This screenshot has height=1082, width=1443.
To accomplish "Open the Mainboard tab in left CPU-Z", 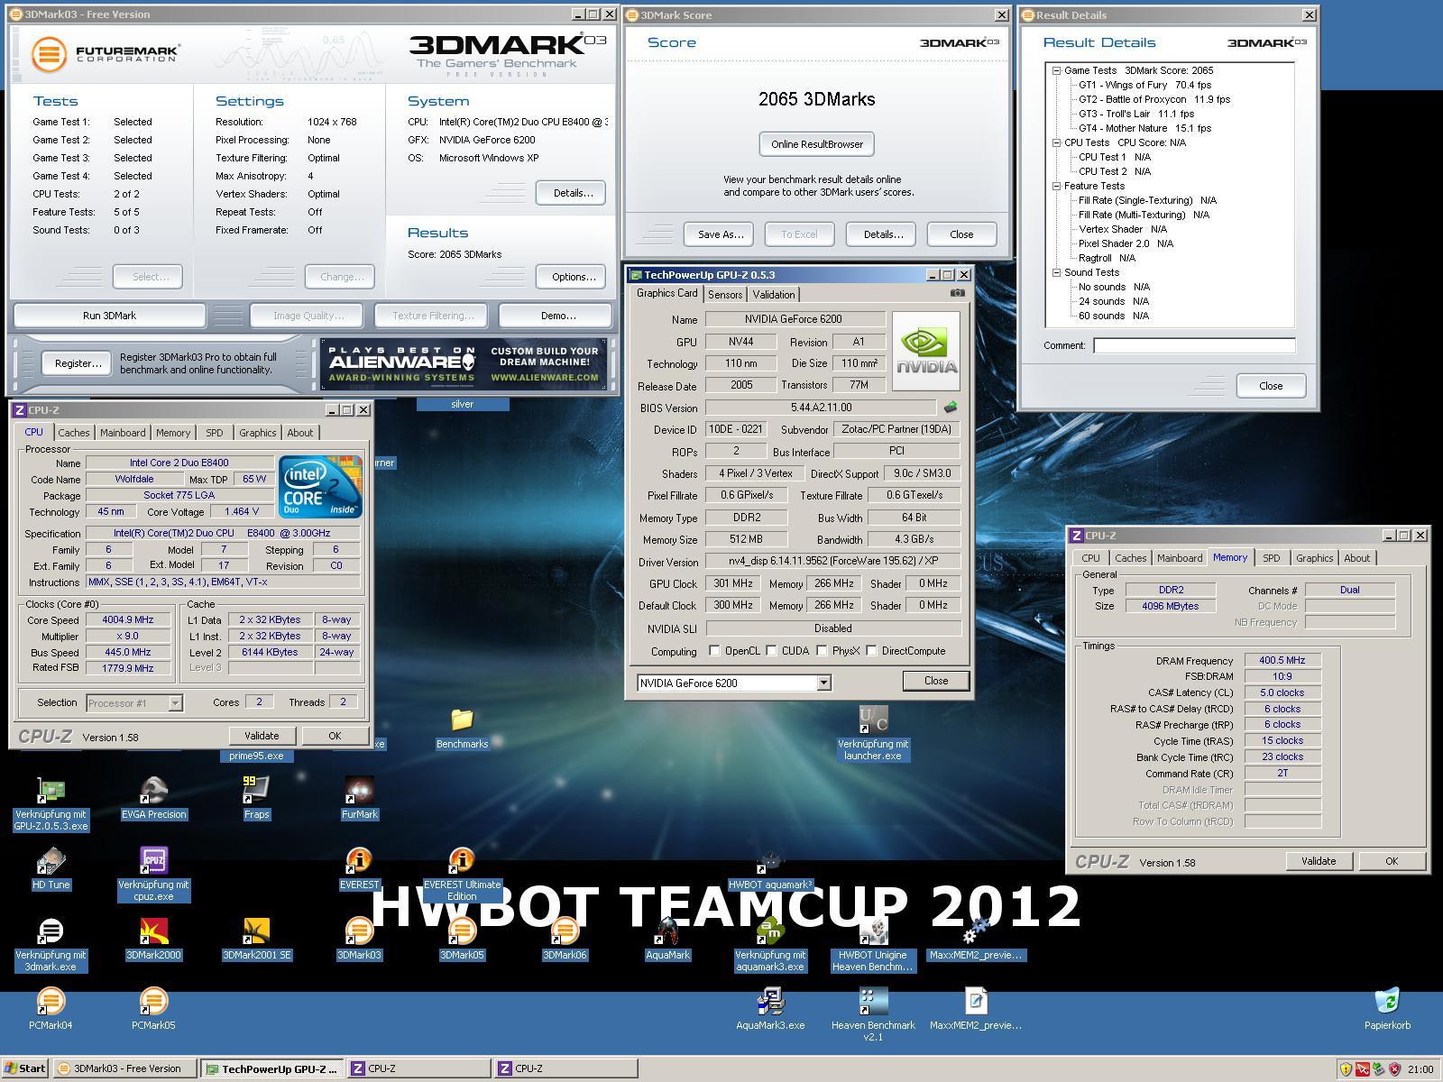I will (x=123, y=433).
